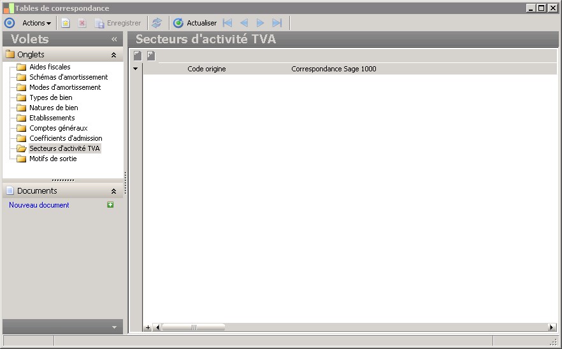Click the Aides fiscales folder icon
The height and width of the screenshot is (349, 562).
[22, 67]
